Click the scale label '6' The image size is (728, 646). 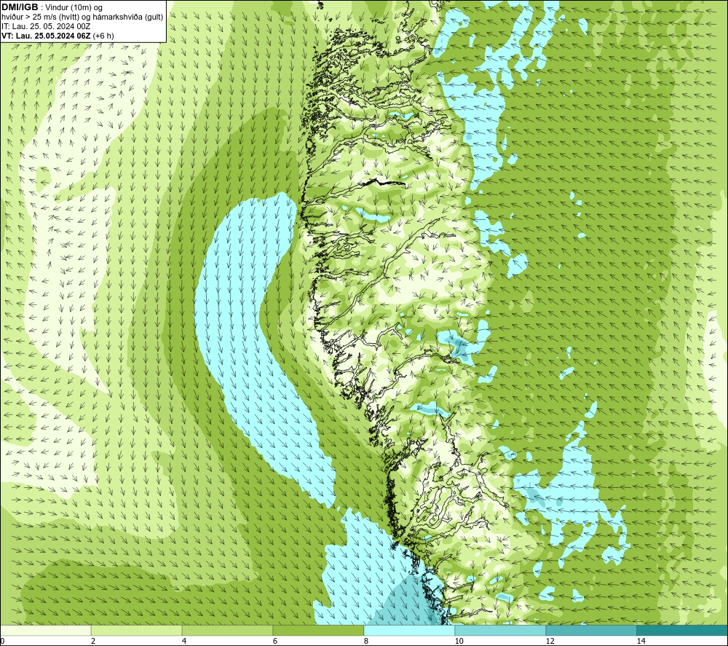pos(275,641)
